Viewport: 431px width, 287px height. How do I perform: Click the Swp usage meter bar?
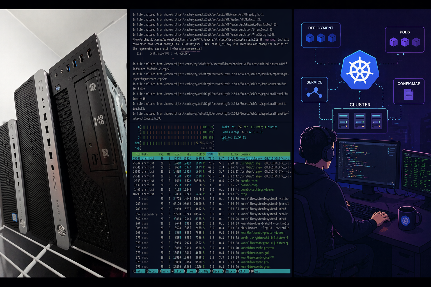point(175,148)
